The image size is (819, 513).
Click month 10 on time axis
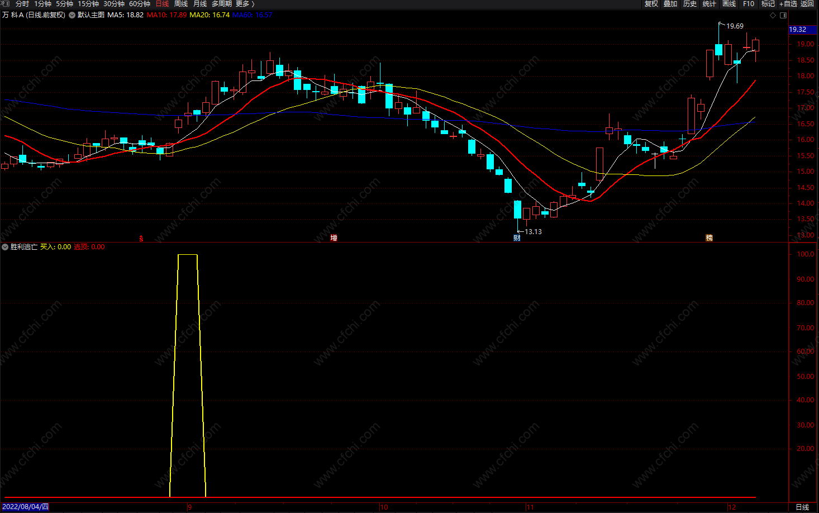pos(384,507)
